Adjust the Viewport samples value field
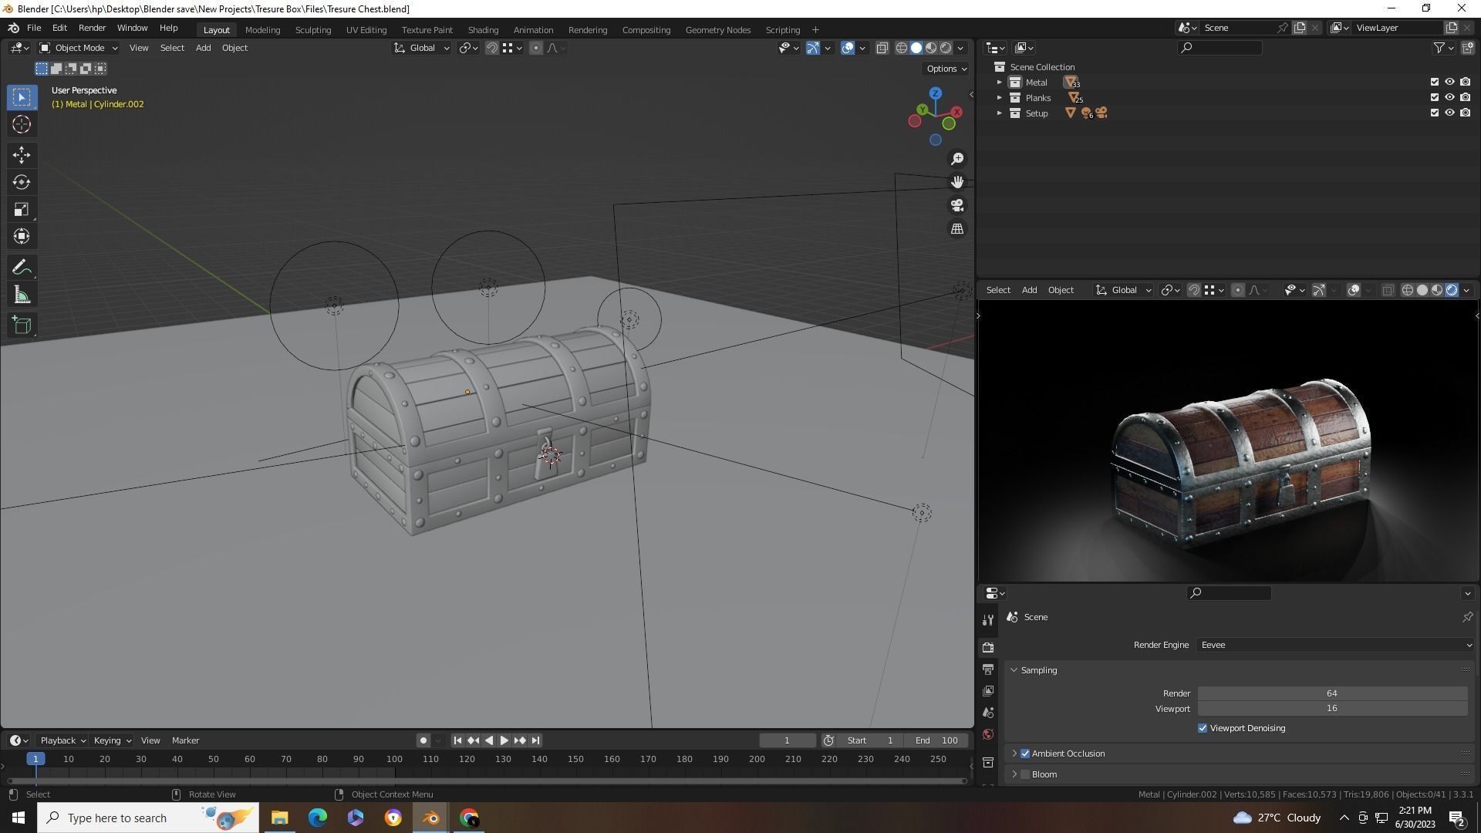 1332,709
